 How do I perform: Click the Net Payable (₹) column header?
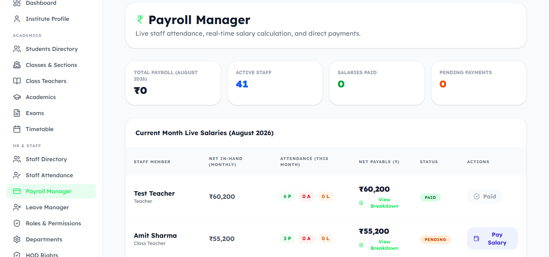(x=379, y=162)
